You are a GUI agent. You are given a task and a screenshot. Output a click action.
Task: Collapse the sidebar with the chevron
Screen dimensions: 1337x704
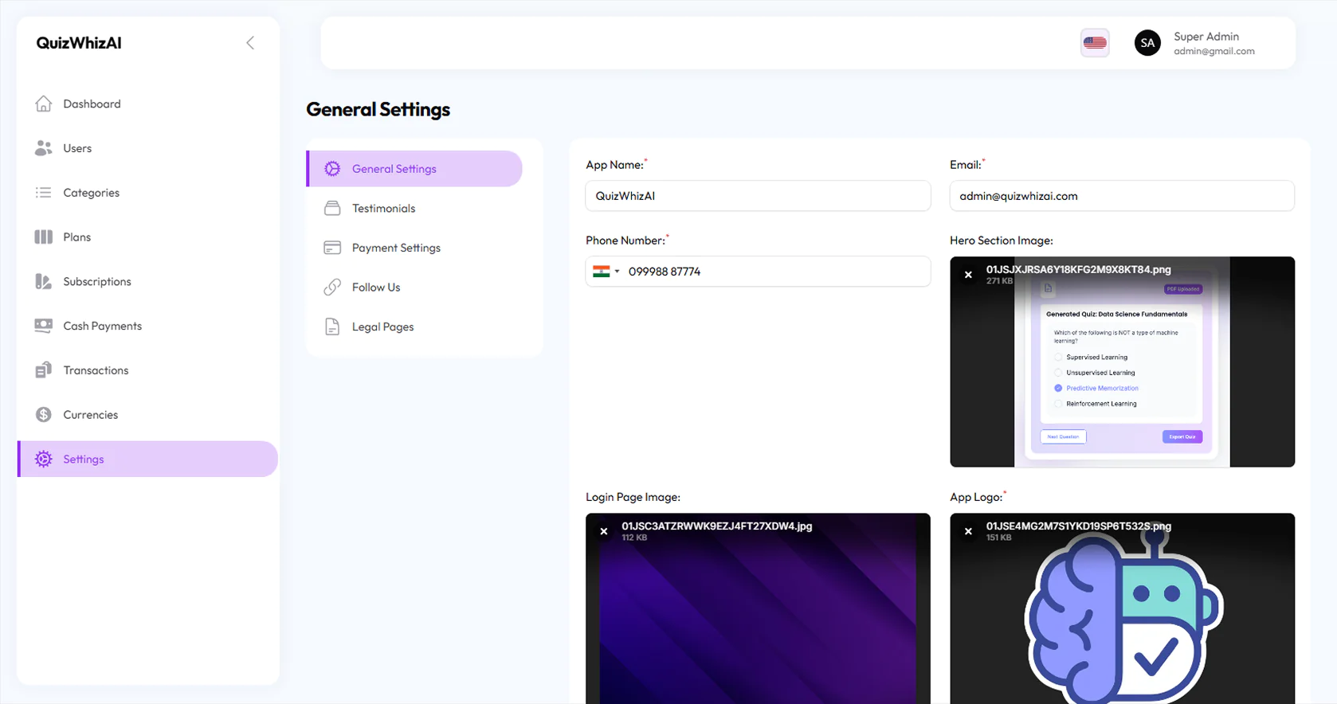250,43
